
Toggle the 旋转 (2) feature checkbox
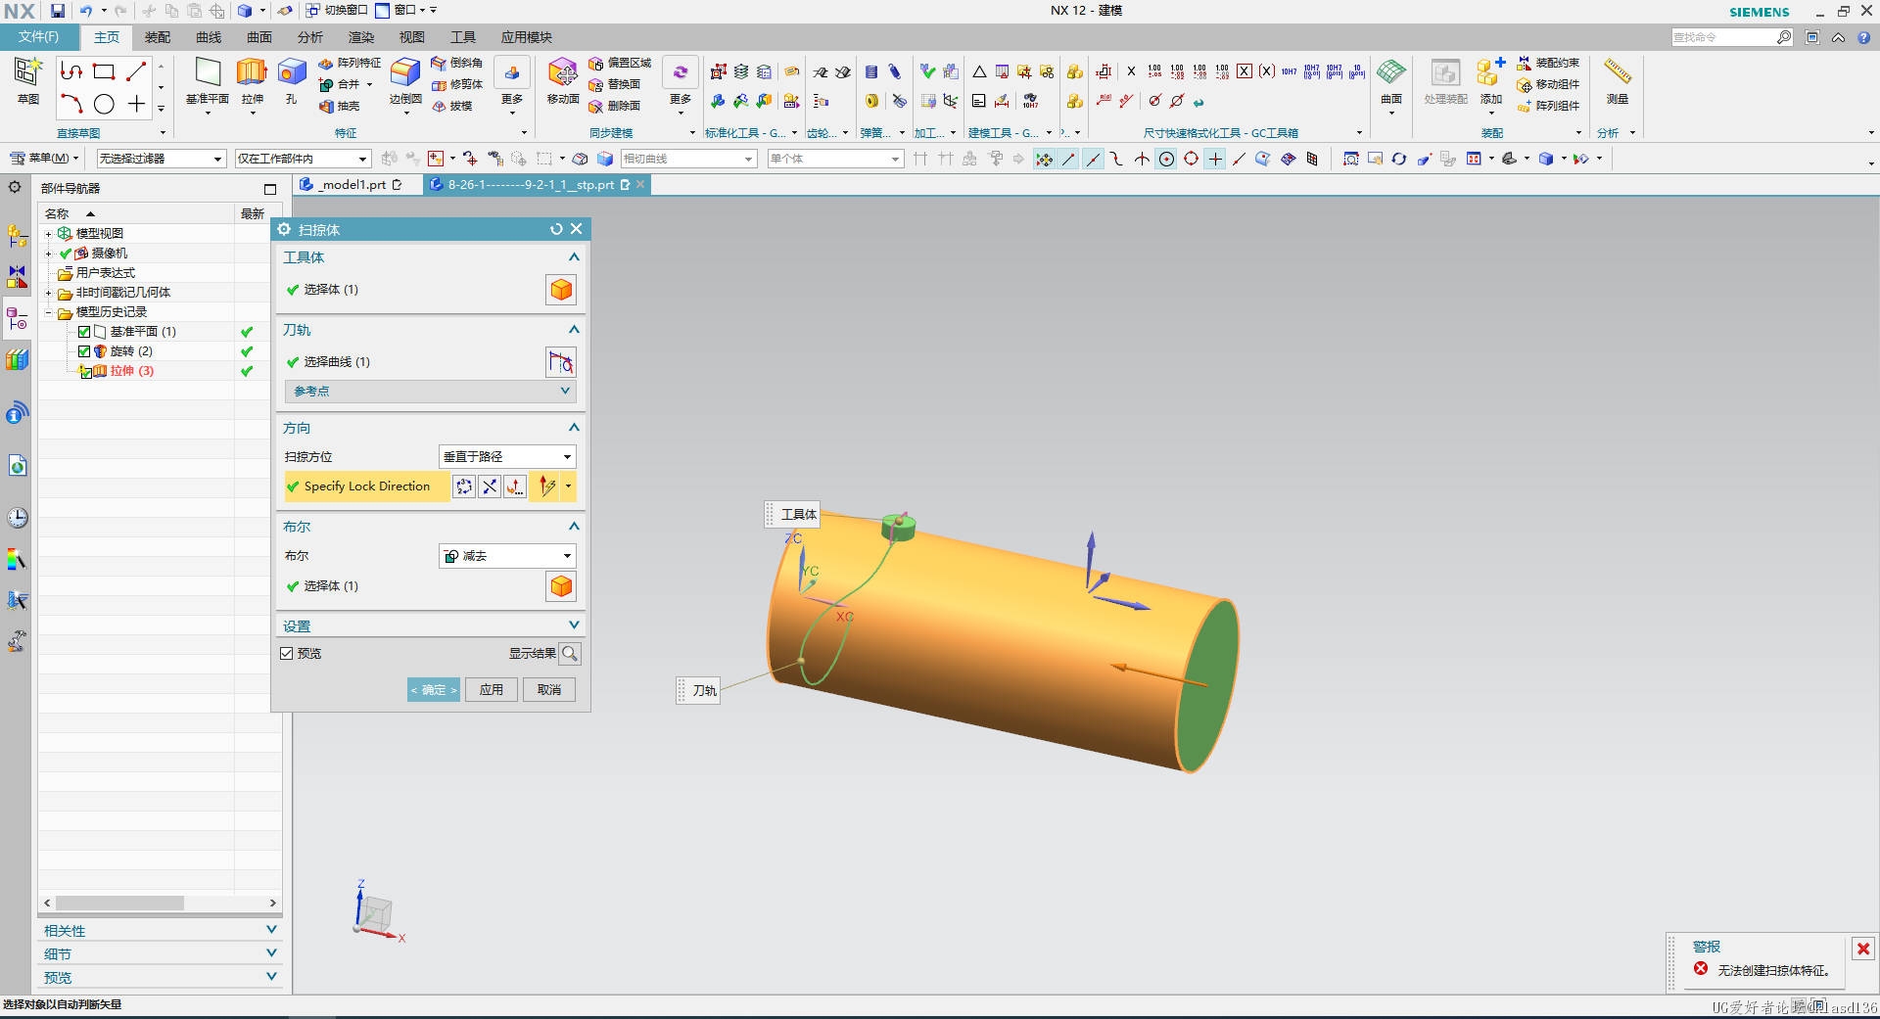(84, 351)
